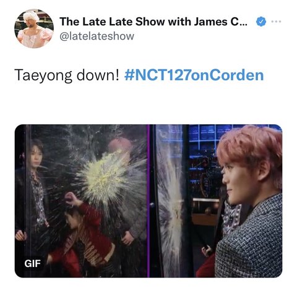Viewport: 297px width, 291px height.
Task: Click the white splatter streak on right glass
Action: [x=171, y=206]
